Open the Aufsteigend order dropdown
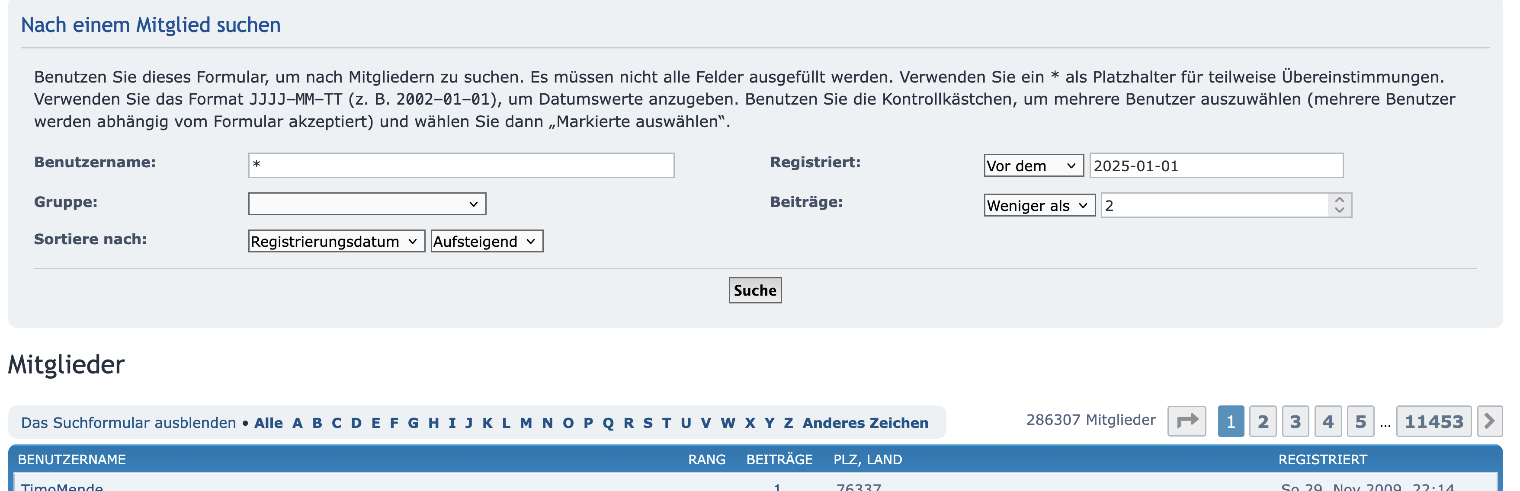Viewport: 1520px width, 491px height. [487, 242]
